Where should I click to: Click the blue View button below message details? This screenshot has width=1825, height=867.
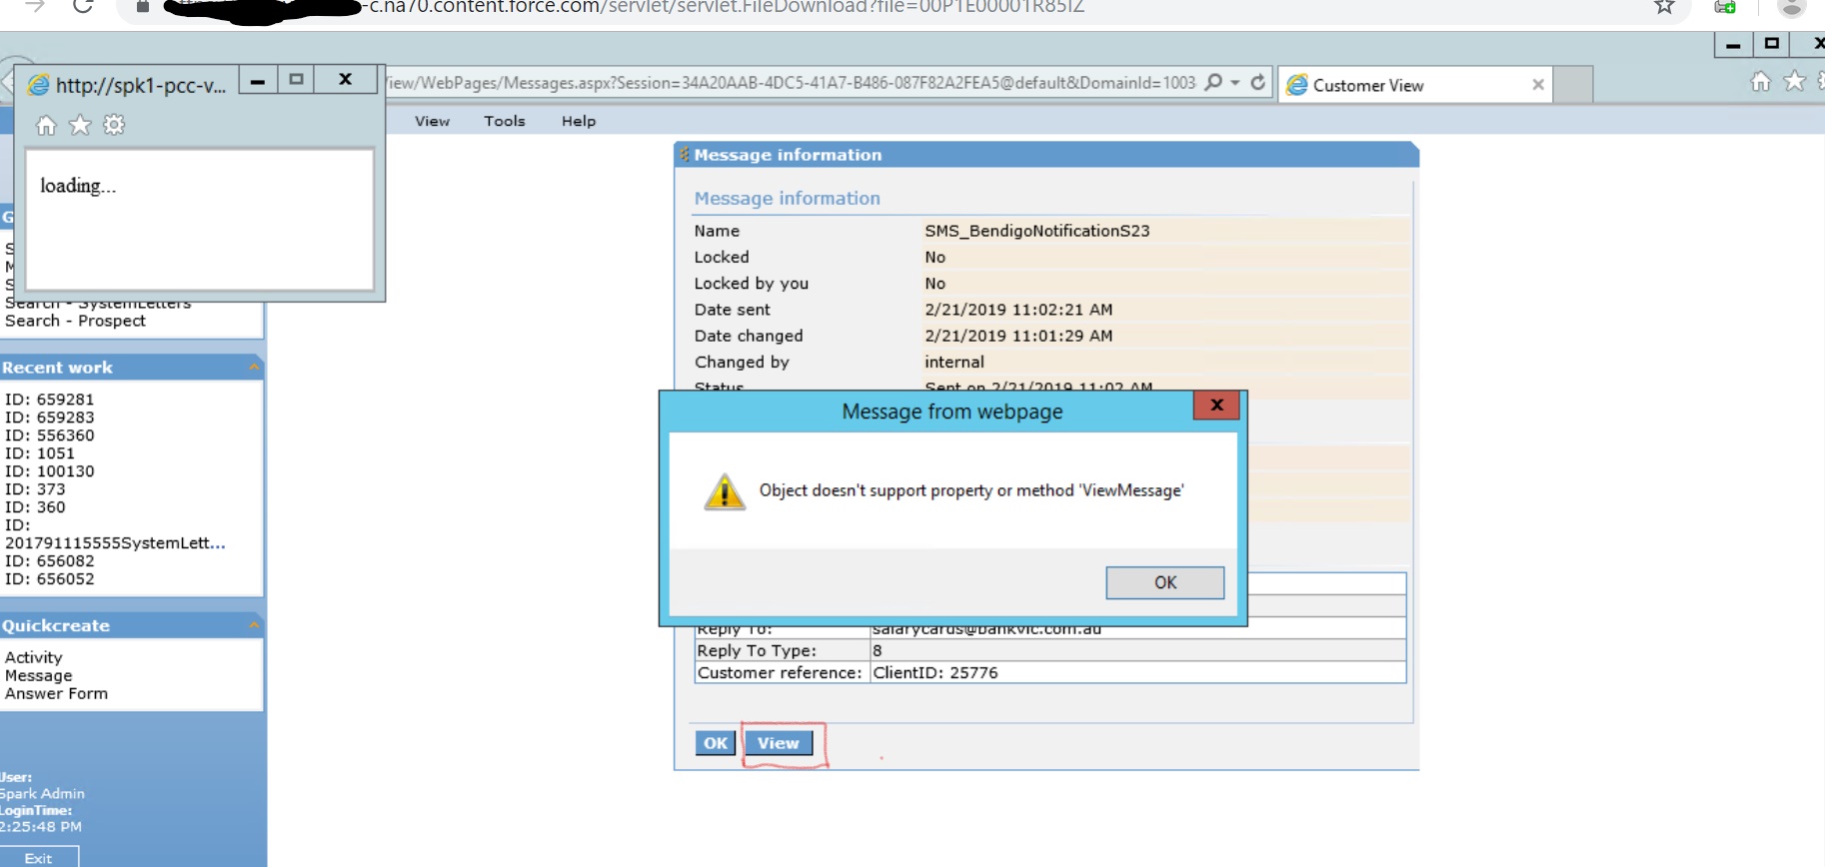click(x=778, y=743)
